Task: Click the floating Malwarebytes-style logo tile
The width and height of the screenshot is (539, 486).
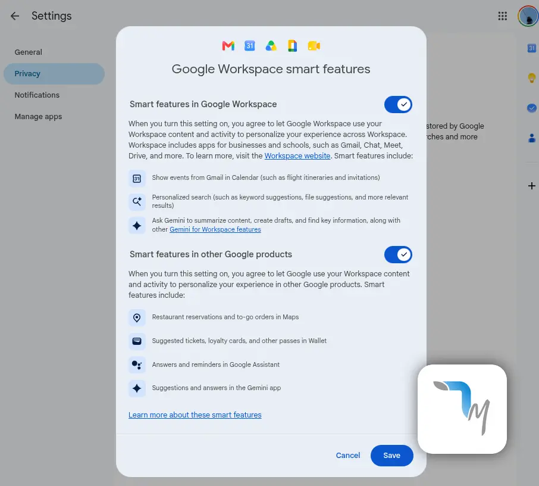Action: [462, 409]
